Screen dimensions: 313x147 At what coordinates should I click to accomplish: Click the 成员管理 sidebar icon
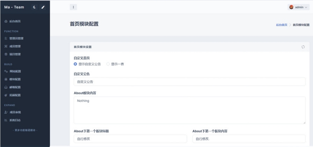[6, 46]
